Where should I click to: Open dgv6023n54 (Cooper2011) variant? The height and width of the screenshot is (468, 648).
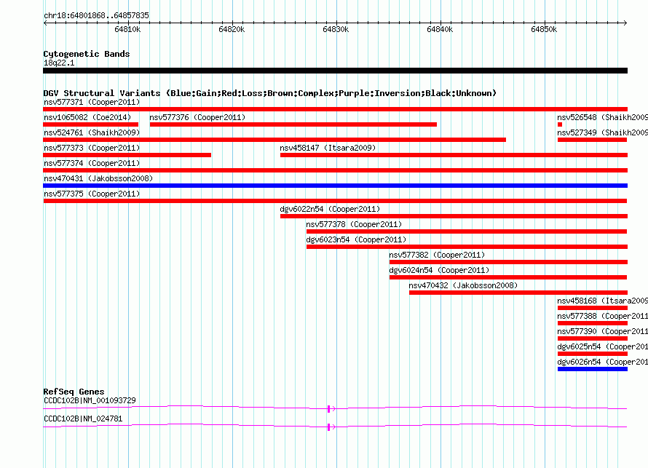(356, 239)
